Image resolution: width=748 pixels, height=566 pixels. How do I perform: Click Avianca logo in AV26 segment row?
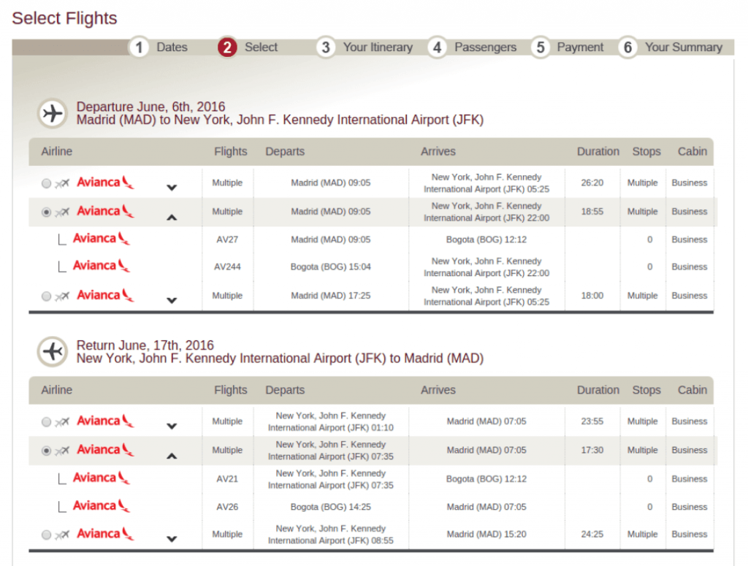(x=101, y=505)
